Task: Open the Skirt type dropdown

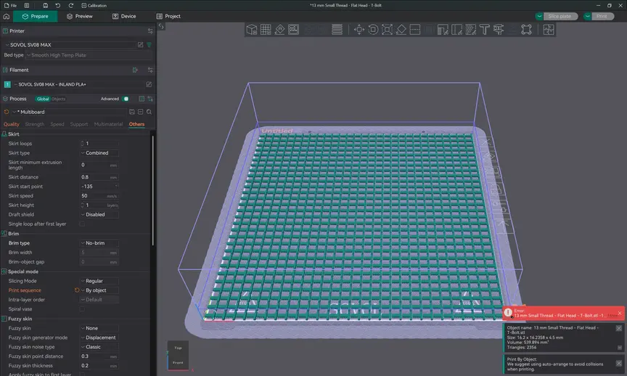Action: 99,153
